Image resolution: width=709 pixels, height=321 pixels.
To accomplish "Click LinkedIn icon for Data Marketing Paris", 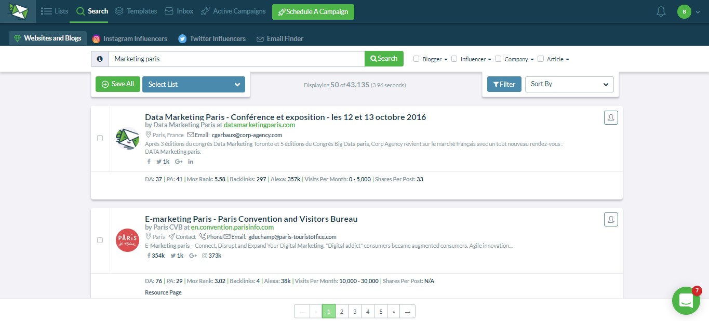I will pos(191,162).
